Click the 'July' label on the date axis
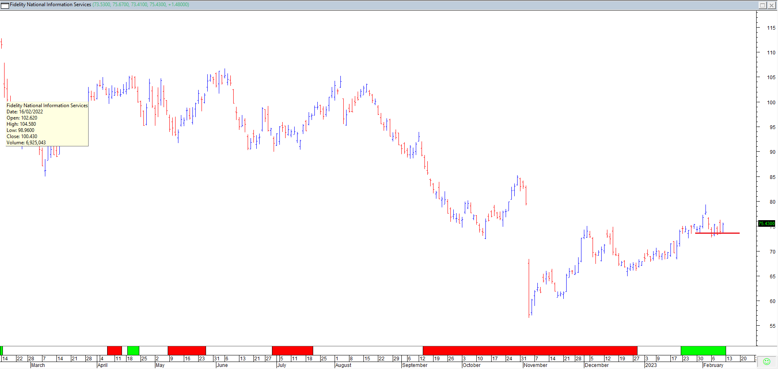The height and width of the screenshot is (369, 778). click(x=282, y=365)
